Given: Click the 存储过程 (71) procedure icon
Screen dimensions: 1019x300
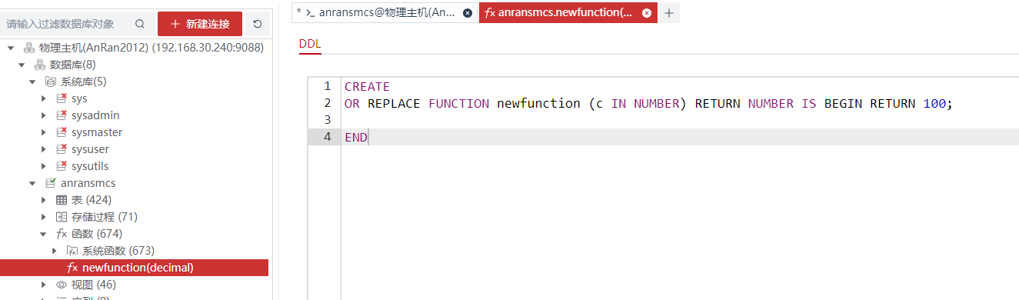Looking at the screenshot, I should coord(62,217).
